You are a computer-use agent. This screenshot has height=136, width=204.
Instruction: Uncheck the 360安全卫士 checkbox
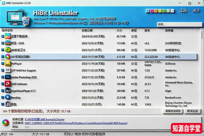point(3,50)
